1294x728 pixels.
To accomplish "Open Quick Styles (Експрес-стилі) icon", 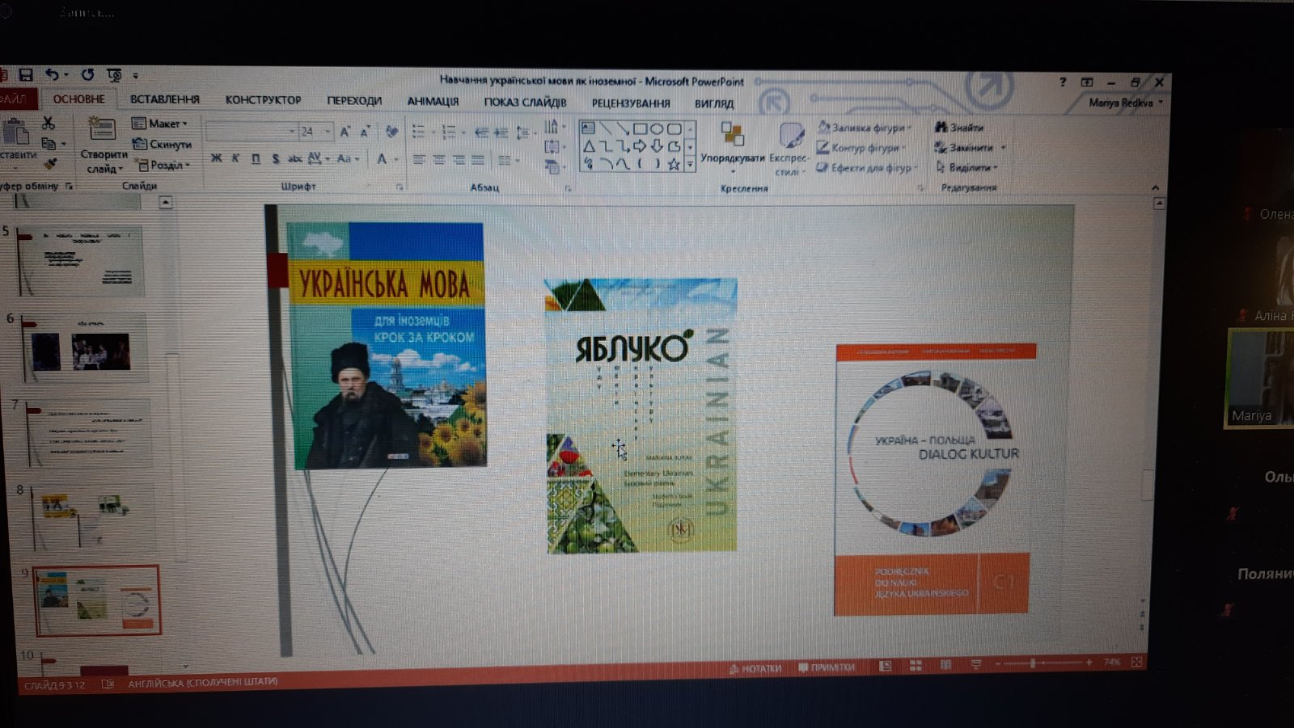I will [790, 135].
